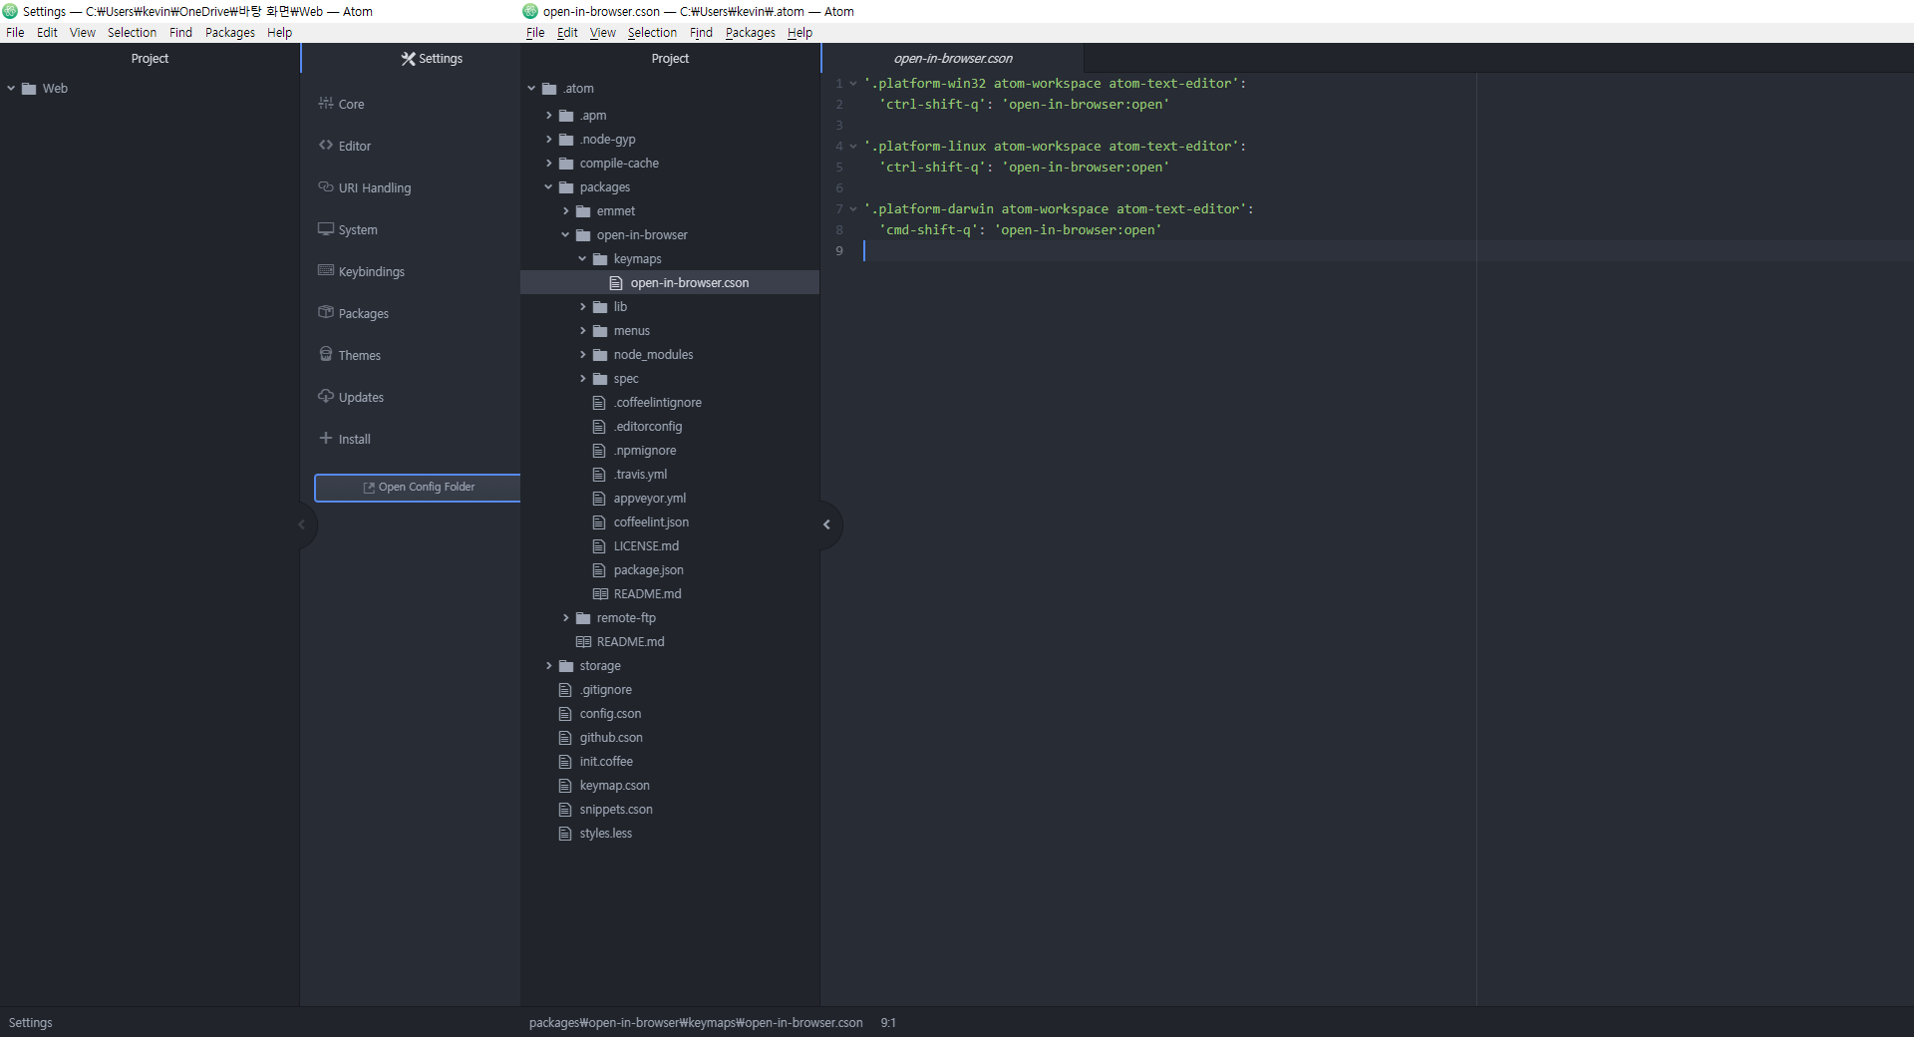The width and height of the screenshot is (1914, 1037).
Task: Click the external link icon on Open Config Folder
Action: (369, 488)
